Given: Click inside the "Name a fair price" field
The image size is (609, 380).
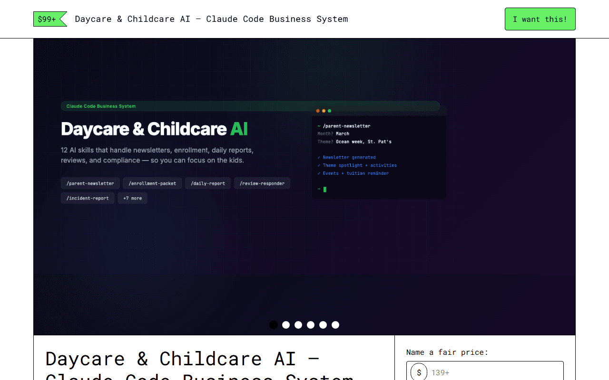Looking at the screenshot, I should (495, 372).
